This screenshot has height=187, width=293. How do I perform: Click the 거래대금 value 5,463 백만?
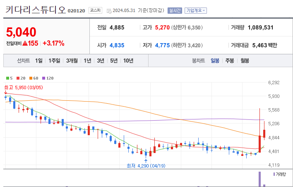pyautogui.click(x=265, y=45)
